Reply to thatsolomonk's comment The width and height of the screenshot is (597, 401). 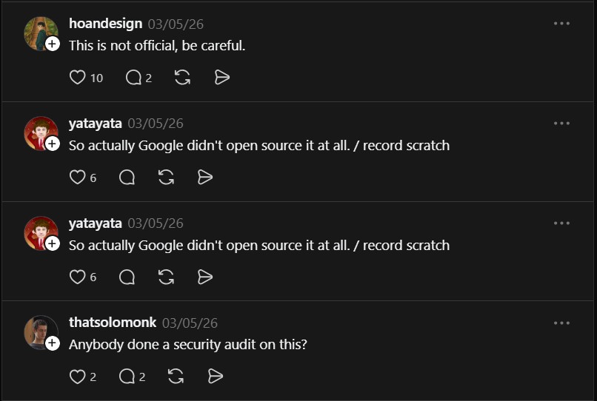click(127, 377)
